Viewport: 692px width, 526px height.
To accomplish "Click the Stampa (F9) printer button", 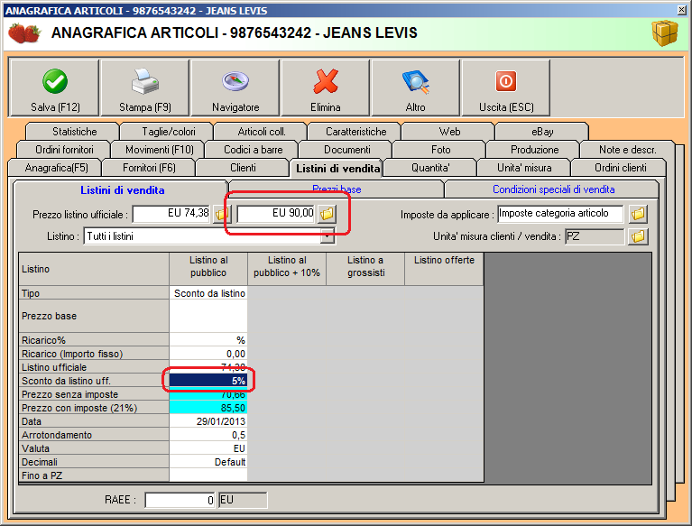I will (x=145, y=88).
